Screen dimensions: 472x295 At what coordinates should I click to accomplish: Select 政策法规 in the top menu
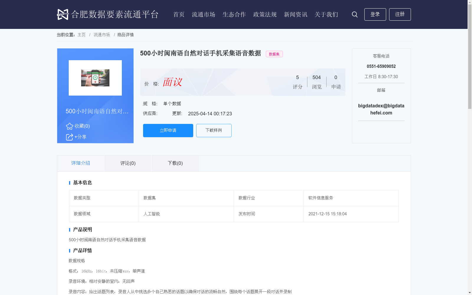coord(265,14)
